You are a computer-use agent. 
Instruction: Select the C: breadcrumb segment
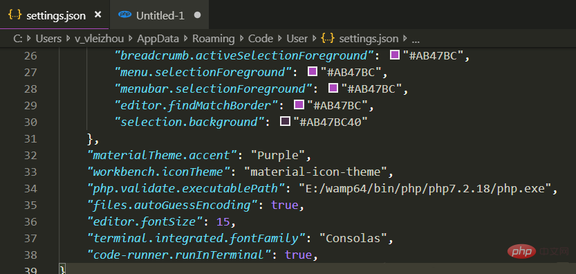point(18,38)
